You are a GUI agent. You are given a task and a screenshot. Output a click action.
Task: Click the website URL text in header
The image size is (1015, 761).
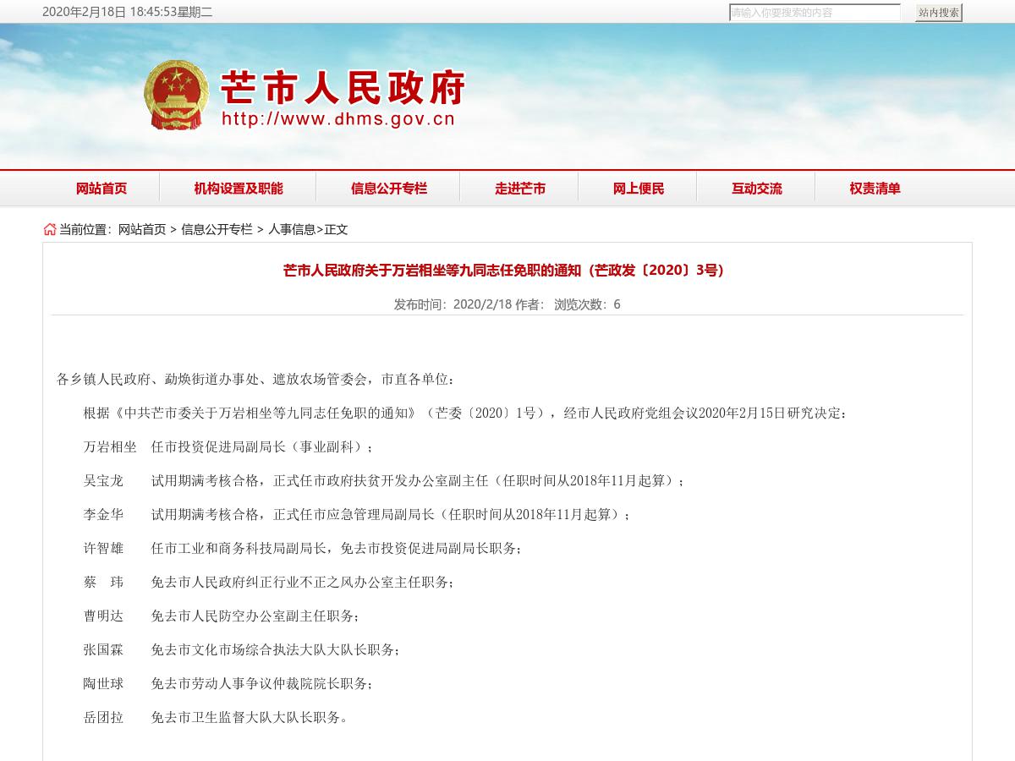(338, 119)
